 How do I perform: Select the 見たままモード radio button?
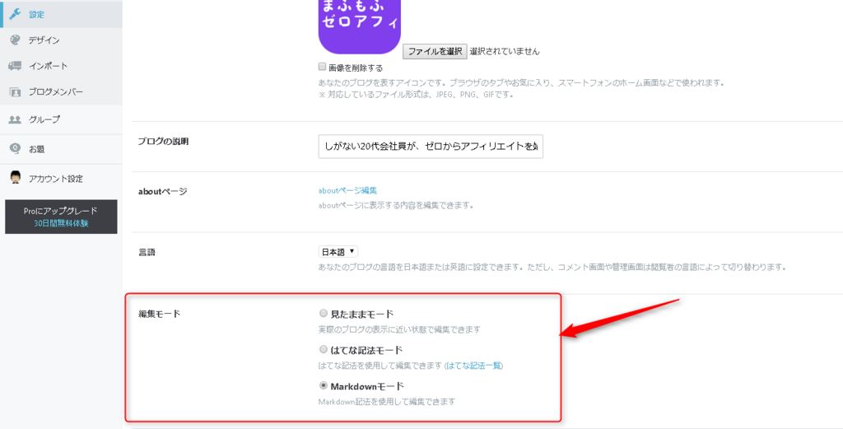pos(323,313)
